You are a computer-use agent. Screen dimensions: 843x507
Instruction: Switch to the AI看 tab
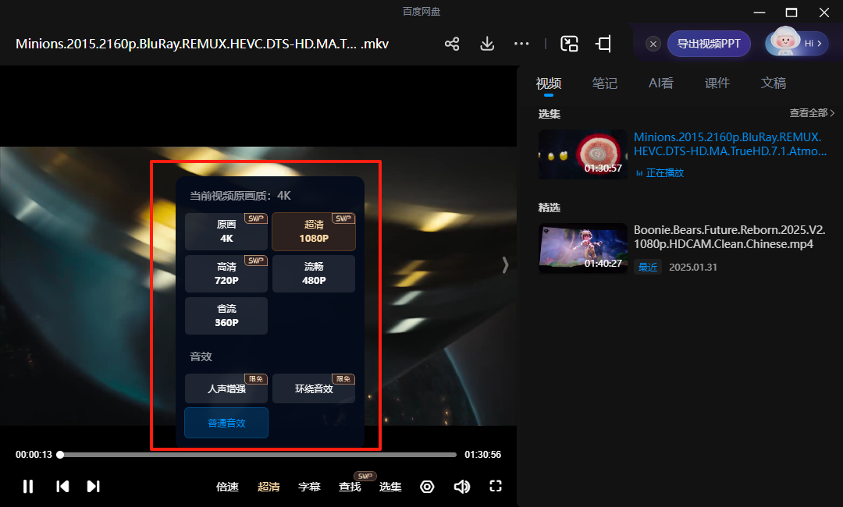pos(661,83)
